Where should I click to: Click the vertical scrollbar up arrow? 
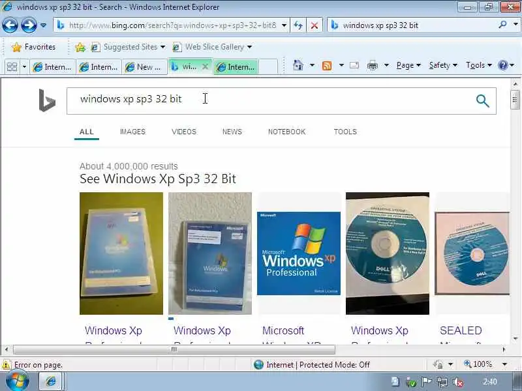515,84
